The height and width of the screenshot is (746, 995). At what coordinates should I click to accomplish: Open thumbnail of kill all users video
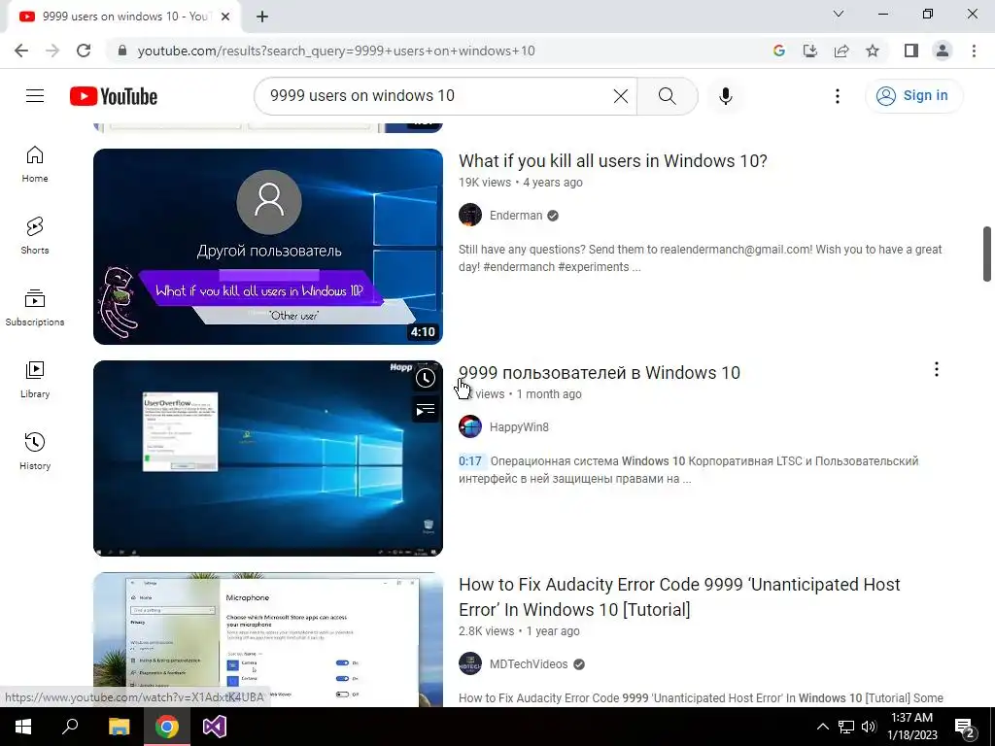268,247
